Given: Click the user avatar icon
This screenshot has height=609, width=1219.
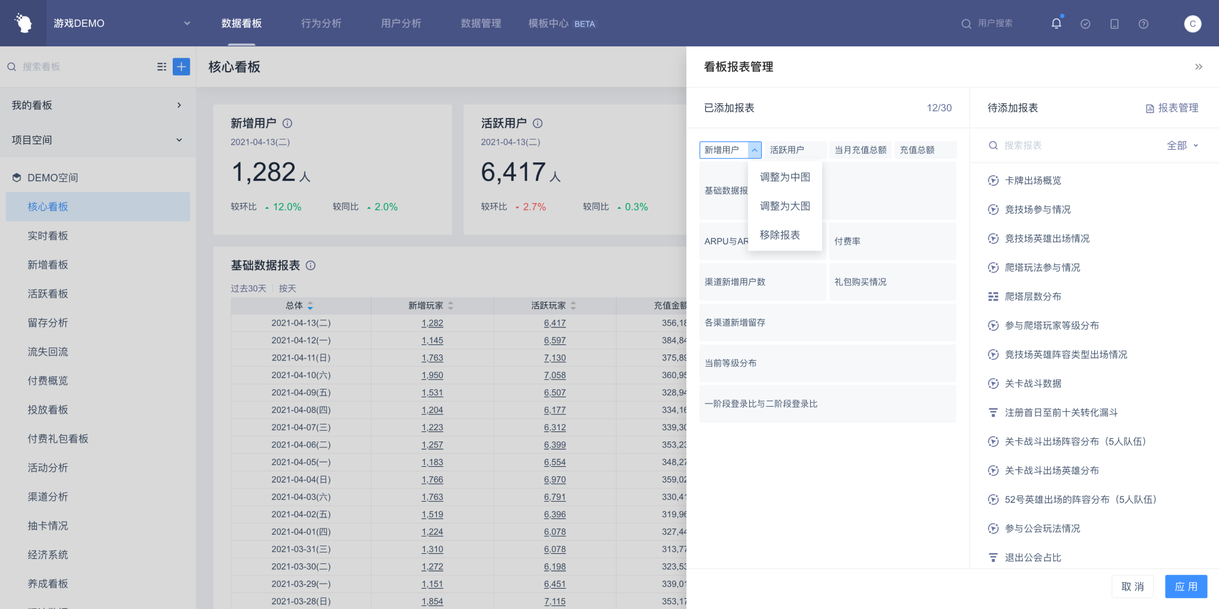Looking at the screenshot, I should tap(1192, 23).
